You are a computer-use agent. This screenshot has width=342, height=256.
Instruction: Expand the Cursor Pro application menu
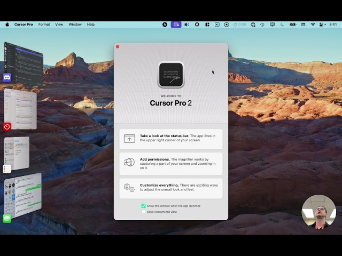tap(24, 25)
